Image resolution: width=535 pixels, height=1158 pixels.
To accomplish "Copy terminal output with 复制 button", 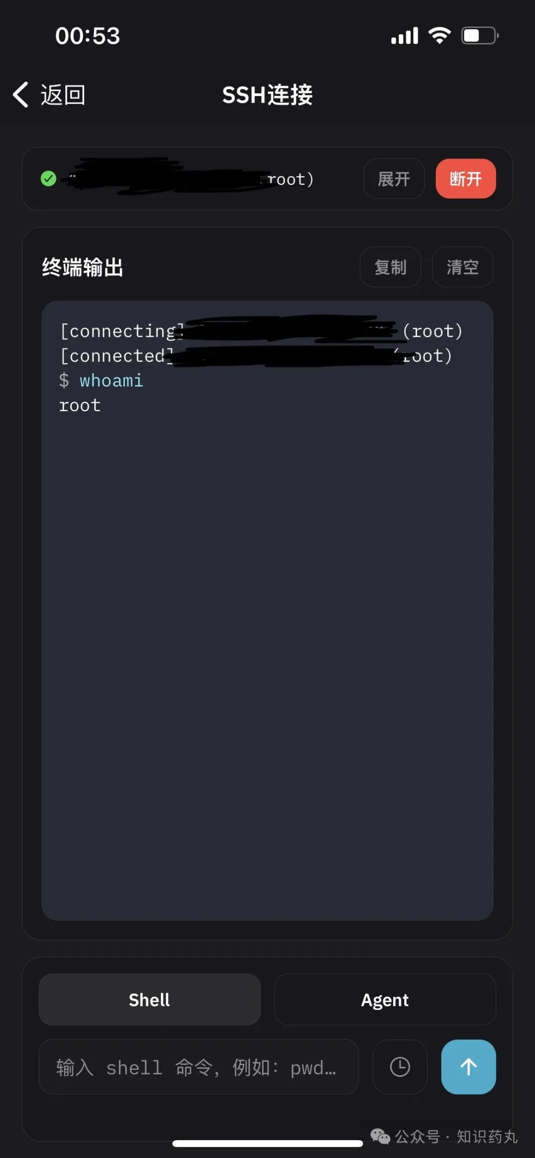I will [x=390, y=267].
